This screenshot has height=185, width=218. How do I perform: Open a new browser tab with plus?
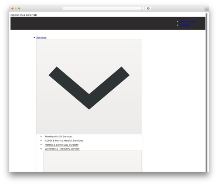[207, 10]
